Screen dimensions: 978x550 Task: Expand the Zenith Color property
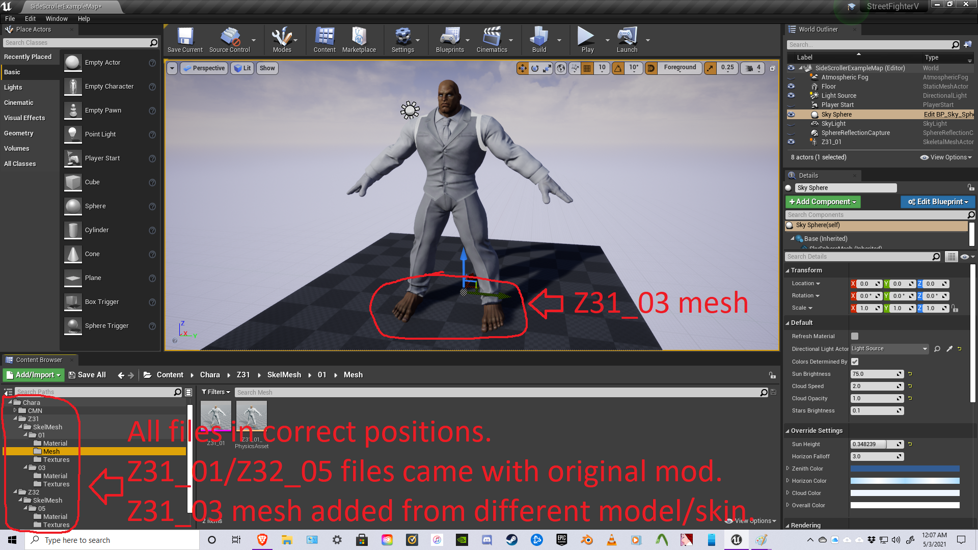[x=787, y=469]
